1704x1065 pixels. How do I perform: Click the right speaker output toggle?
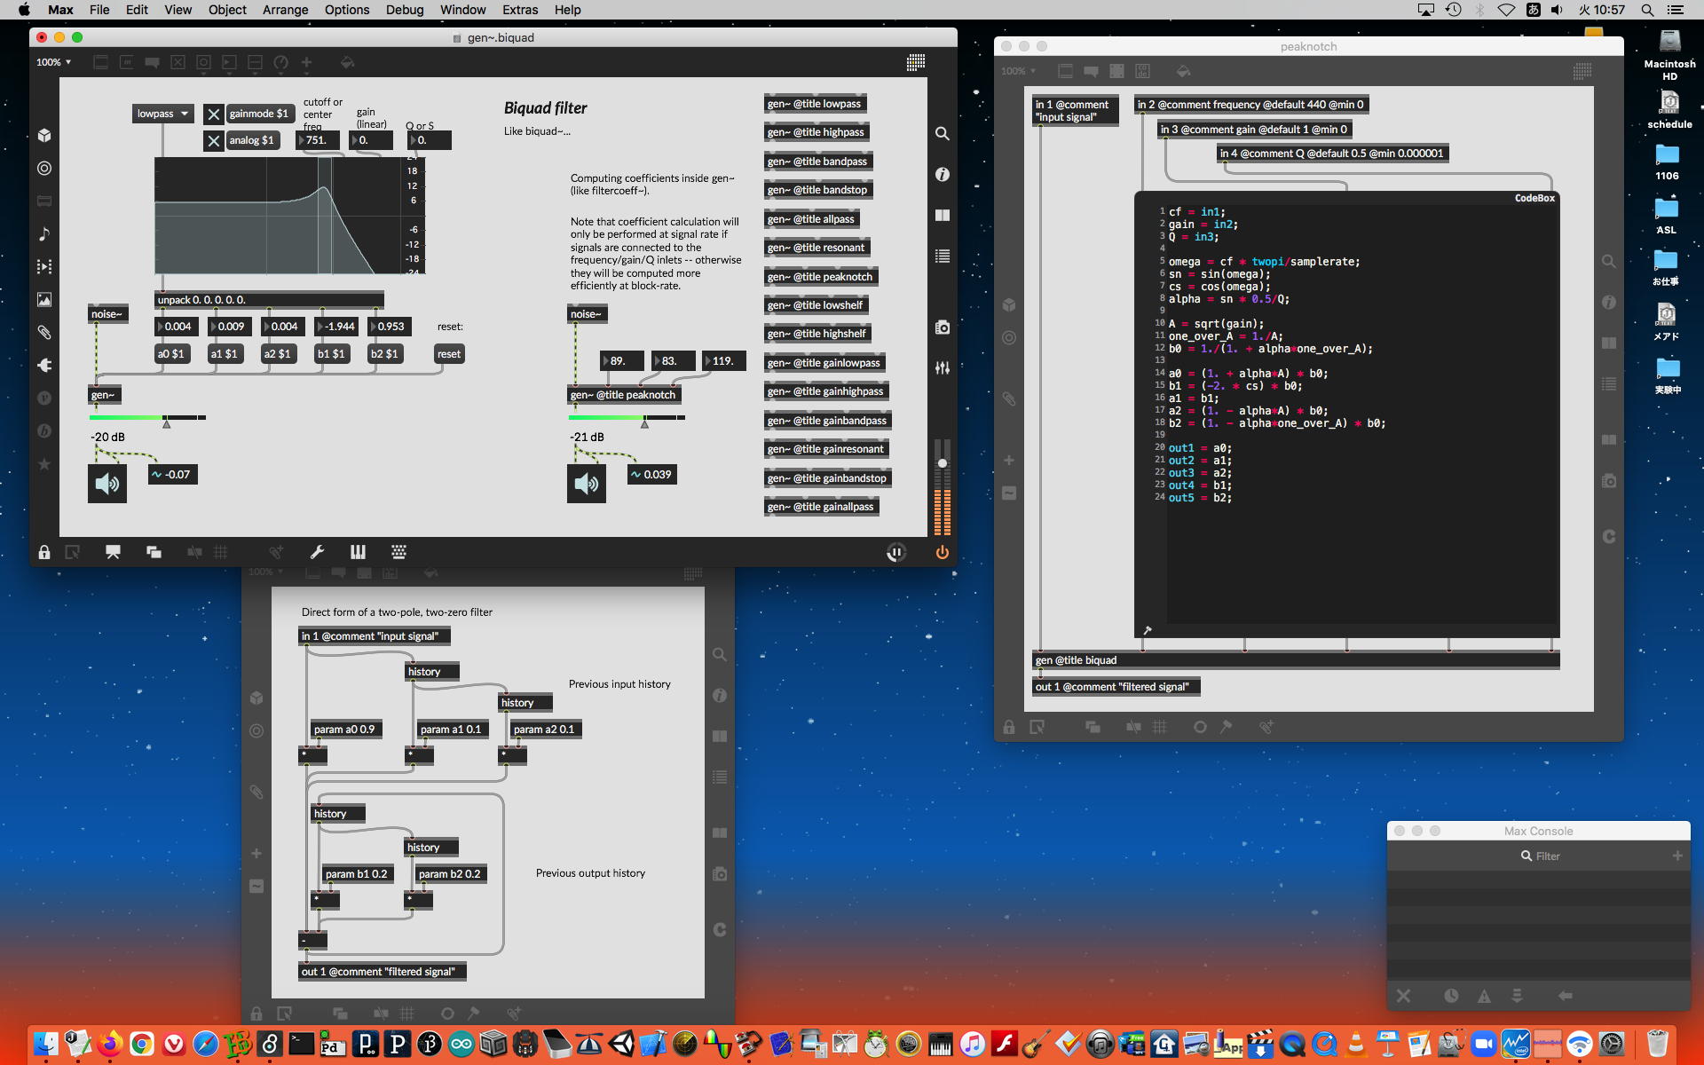[587, 484]
